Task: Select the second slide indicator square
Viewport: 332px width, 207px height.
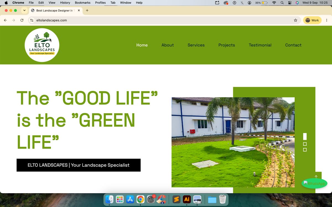Action: (305, 144)
